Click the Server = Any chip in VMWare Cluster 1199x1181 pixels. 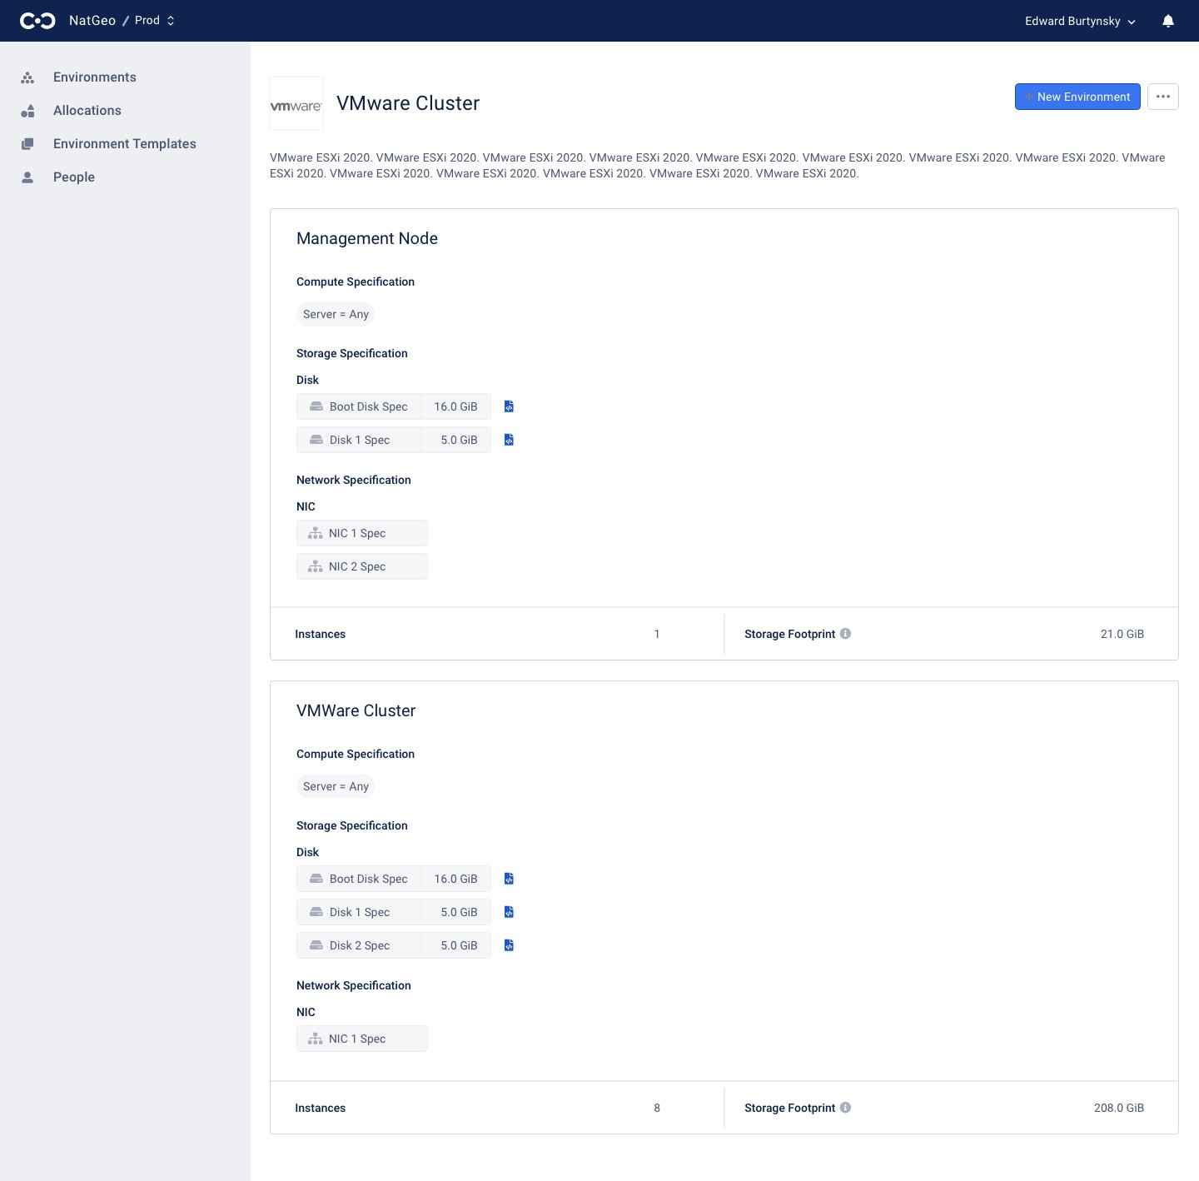[336, 786]
